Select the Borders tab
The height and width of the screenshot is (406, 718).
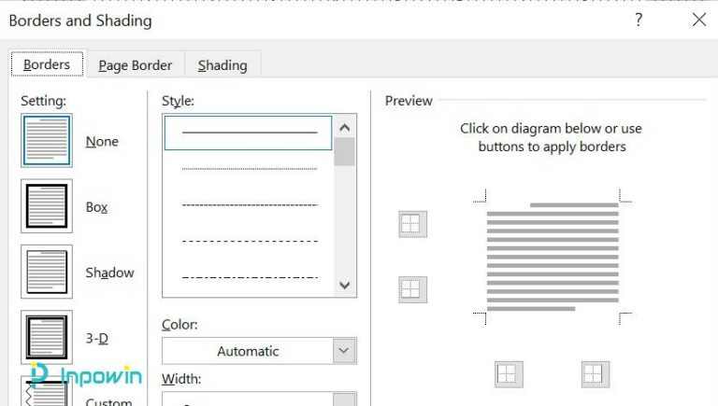[47, 64]
